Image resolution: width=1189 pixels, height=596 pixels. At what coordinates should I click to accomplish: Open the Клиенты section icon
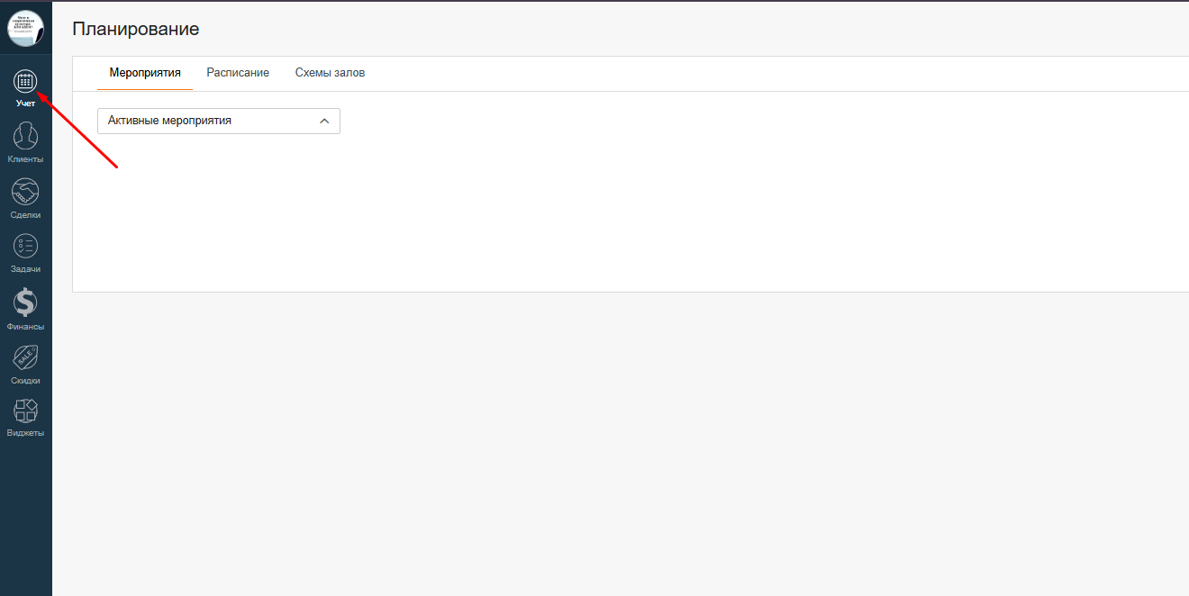coord(25,137)
